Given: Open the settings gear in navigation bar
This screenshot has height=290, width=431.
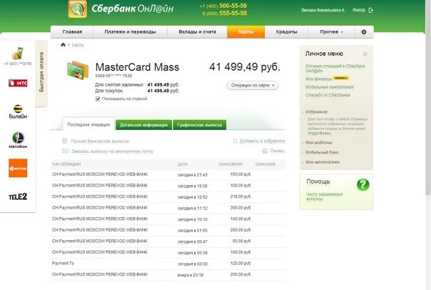Looking at the screenshot, I should (x=364, y=32).
